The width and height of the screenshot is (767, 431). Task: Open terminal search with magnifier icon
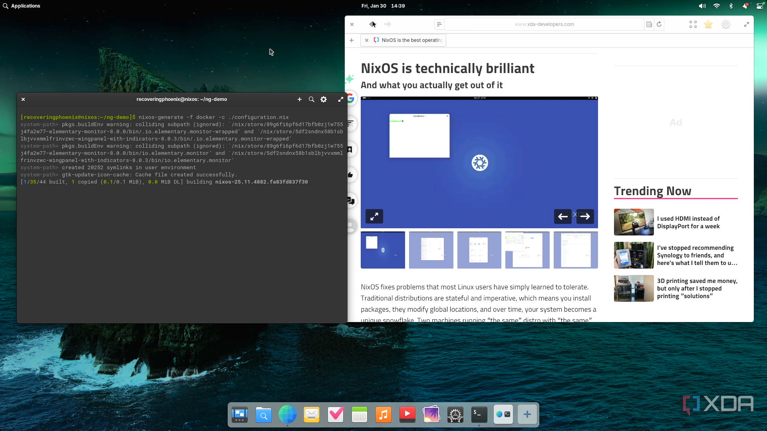[312, 99]
